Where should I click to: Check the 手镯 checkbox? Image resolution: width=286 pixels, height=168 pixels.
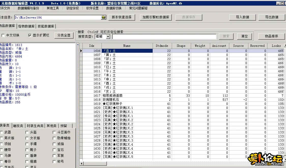[27, 144]
